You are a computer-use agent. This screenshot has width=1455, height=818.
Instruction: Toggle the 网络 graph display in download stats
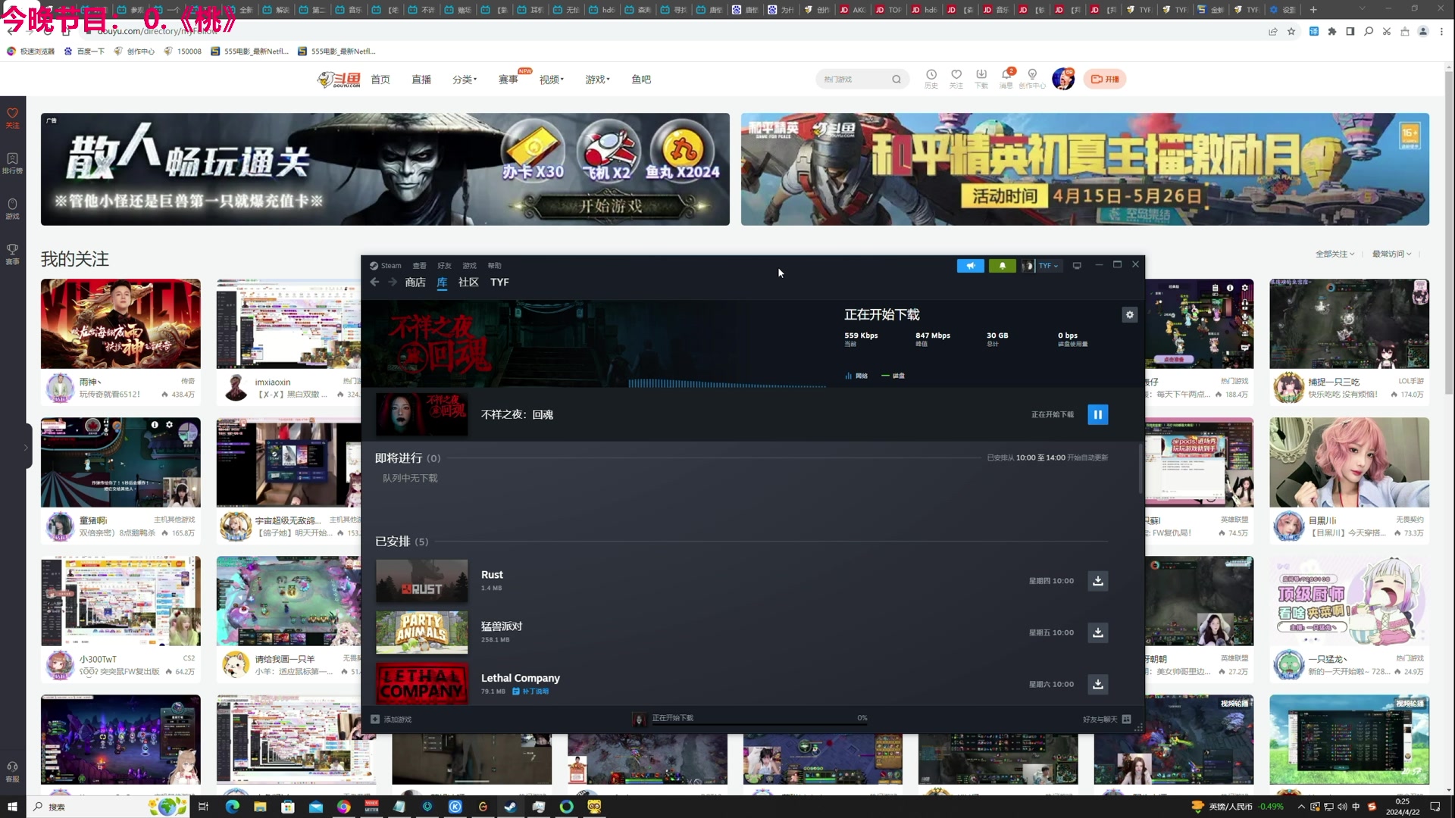point(856,375)
